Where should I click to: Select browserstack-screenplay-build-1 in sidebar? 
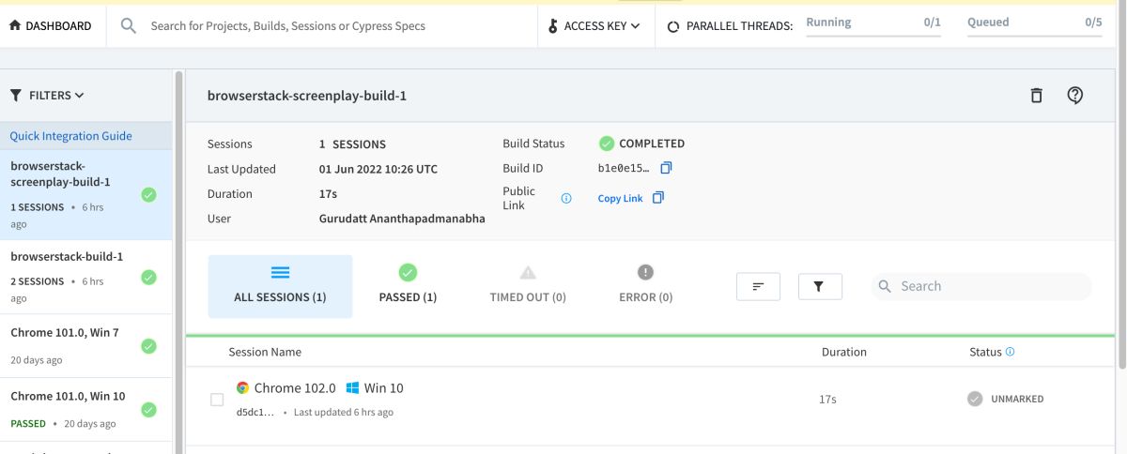[x=86, y=194]
